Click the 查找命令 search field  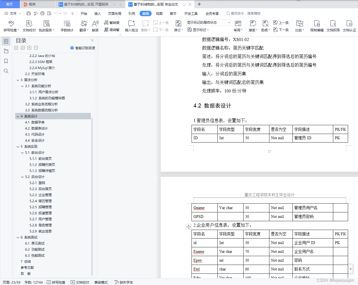pos(244,13)
